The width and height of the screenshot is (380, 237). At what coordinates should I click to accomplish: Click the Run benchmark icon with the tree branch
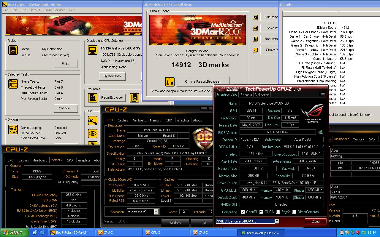tap(93, 121)
